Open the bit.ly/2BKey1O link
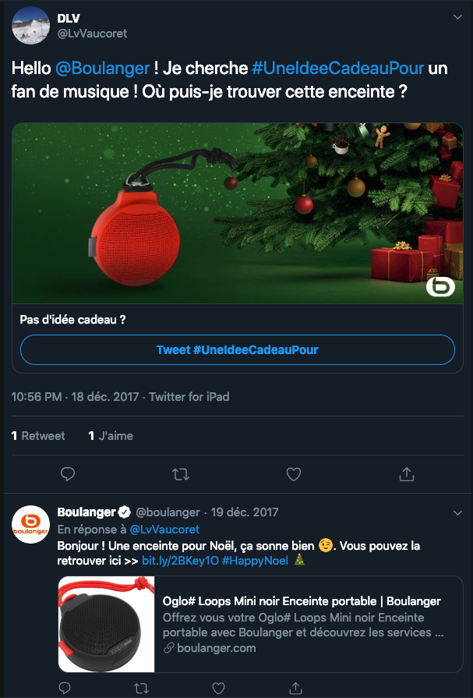The height and width of the screenshot is (698, 473). point(180,561)
